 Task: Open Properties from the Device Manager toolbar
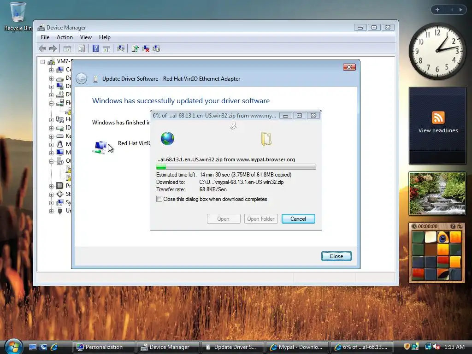(x=81, y=48)
